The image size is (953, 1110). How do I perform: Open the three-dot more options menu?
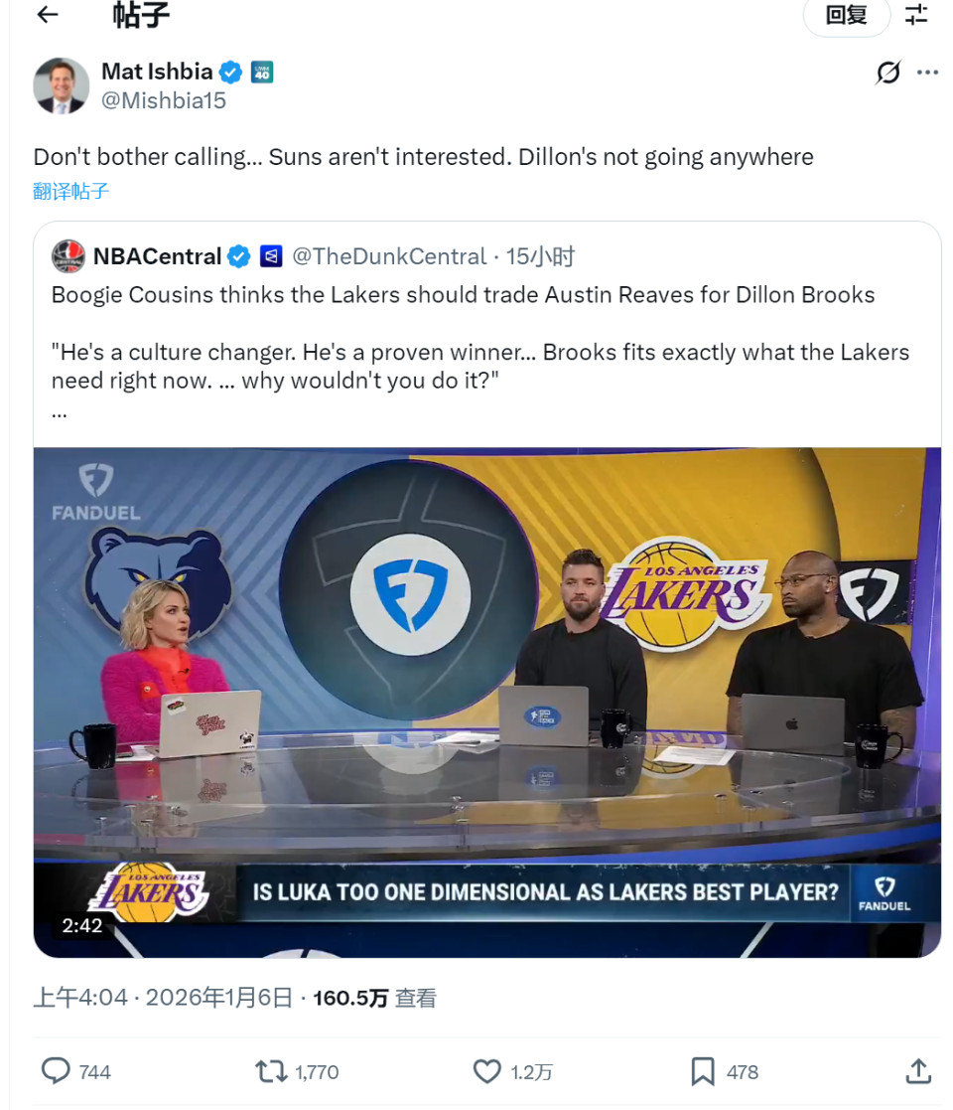(927, 73)
